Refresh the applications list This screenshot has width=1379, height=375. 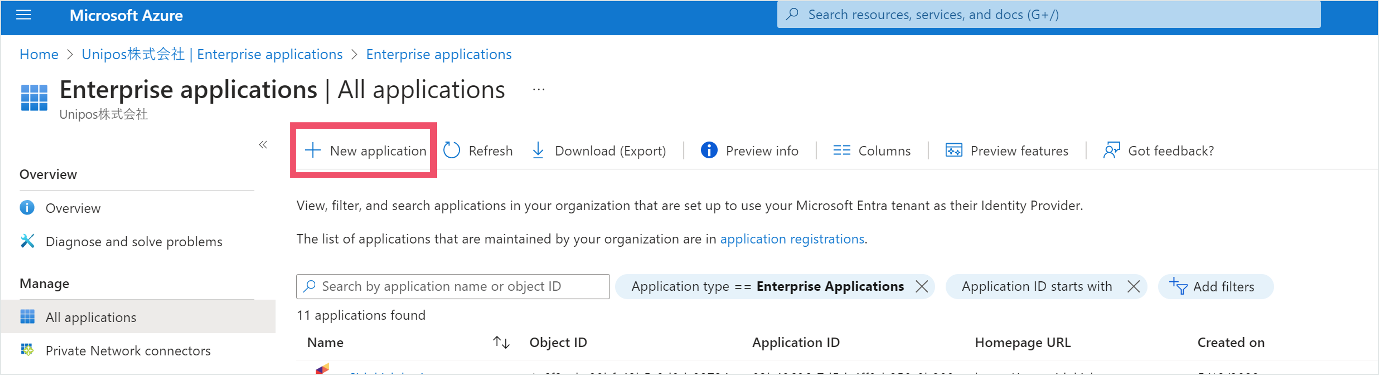coord(478,150)
